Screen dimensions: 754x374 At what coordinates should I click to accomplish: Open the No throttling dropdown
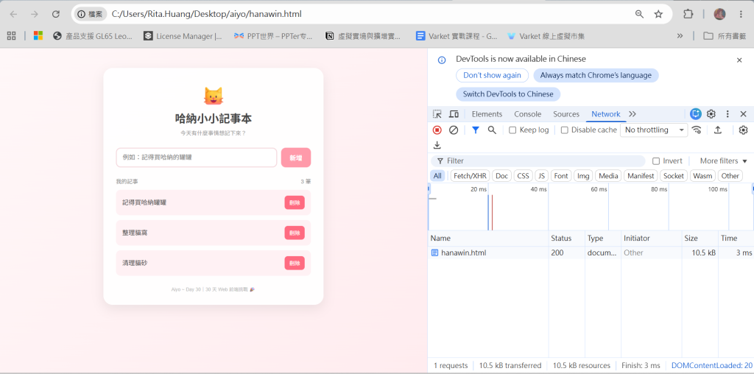[654, 130]
